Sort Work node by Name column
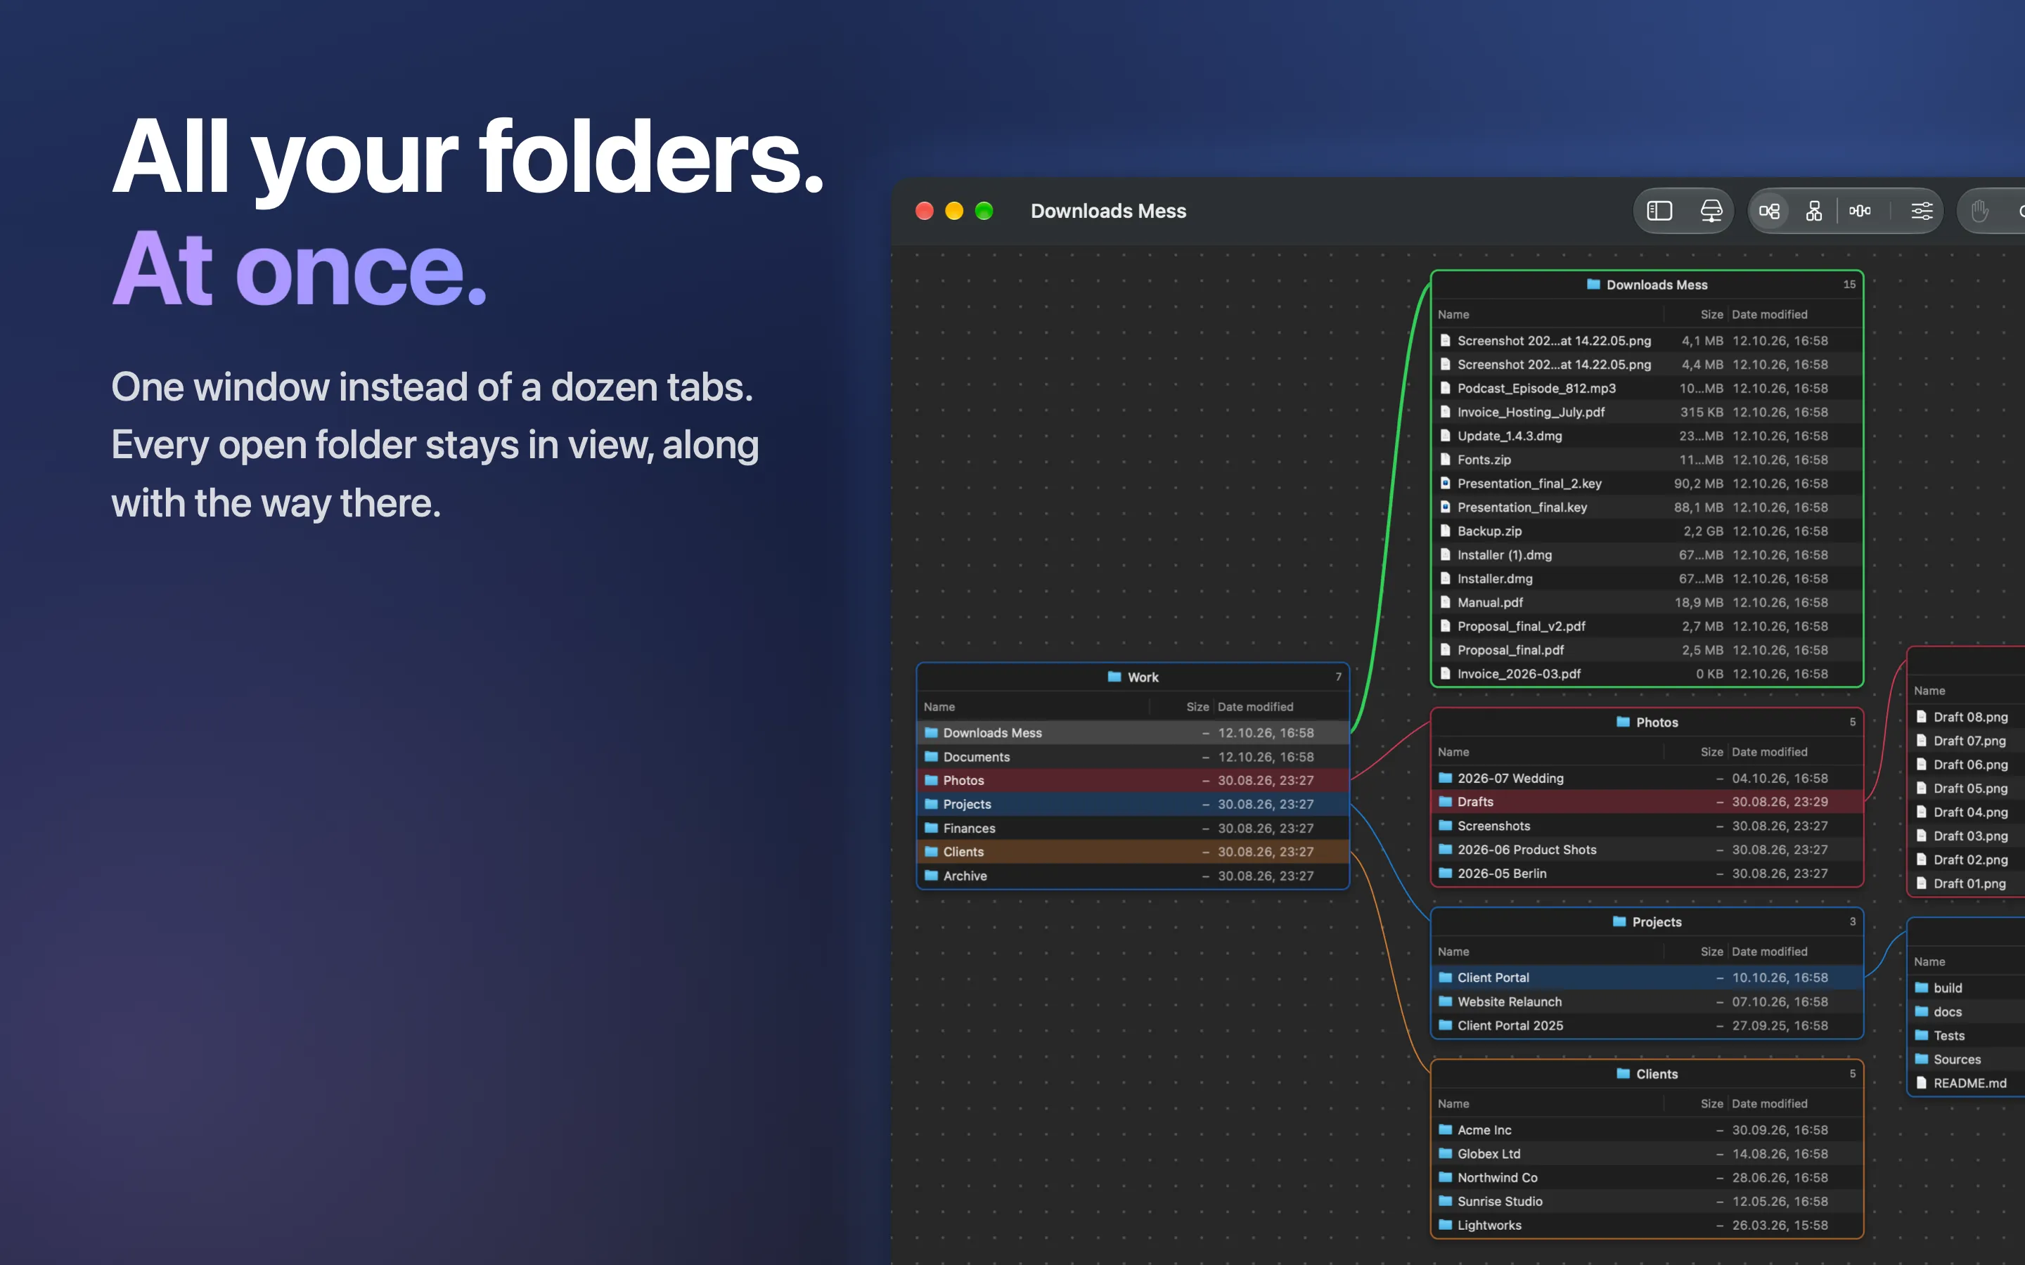Image resolution: width=2025 pixels, height=1265 pixels. [939, 707]
